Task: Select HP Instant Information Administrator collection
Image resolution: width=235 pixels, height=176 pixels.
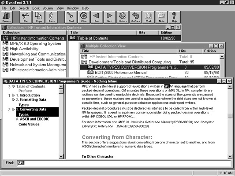Action: pyautogui.click(x=34, y=70)
